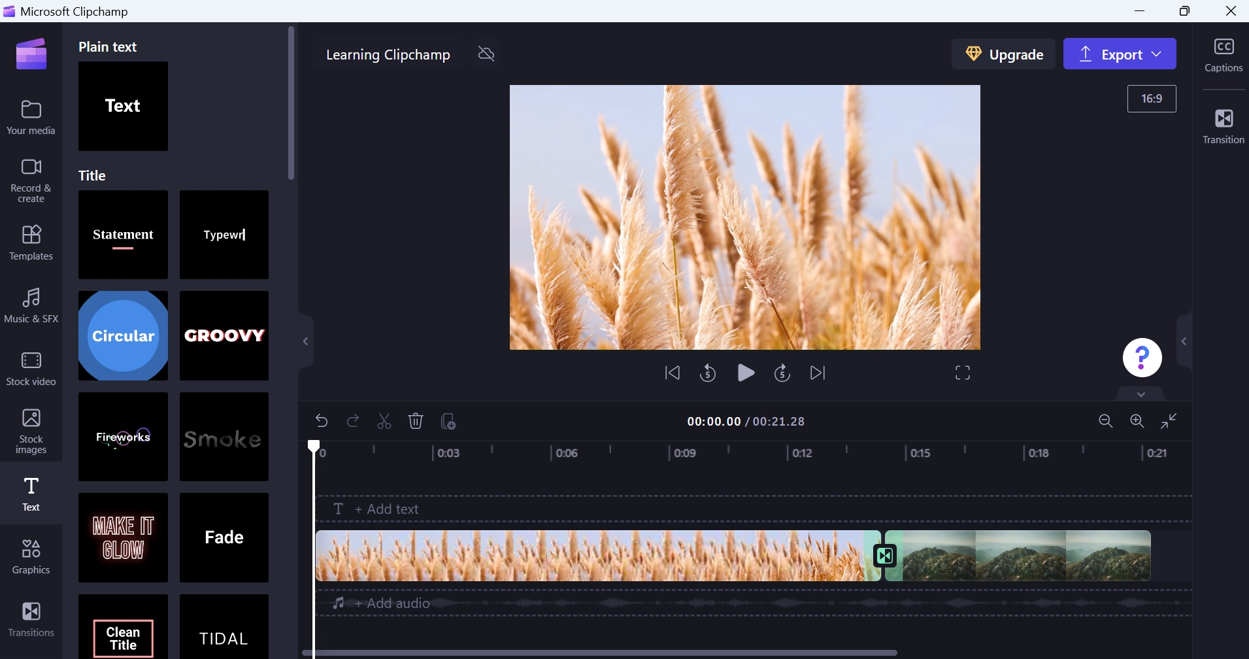Switch to the Transitions tab
Viewport: 1249px width, 659px height.
point(31,619)
